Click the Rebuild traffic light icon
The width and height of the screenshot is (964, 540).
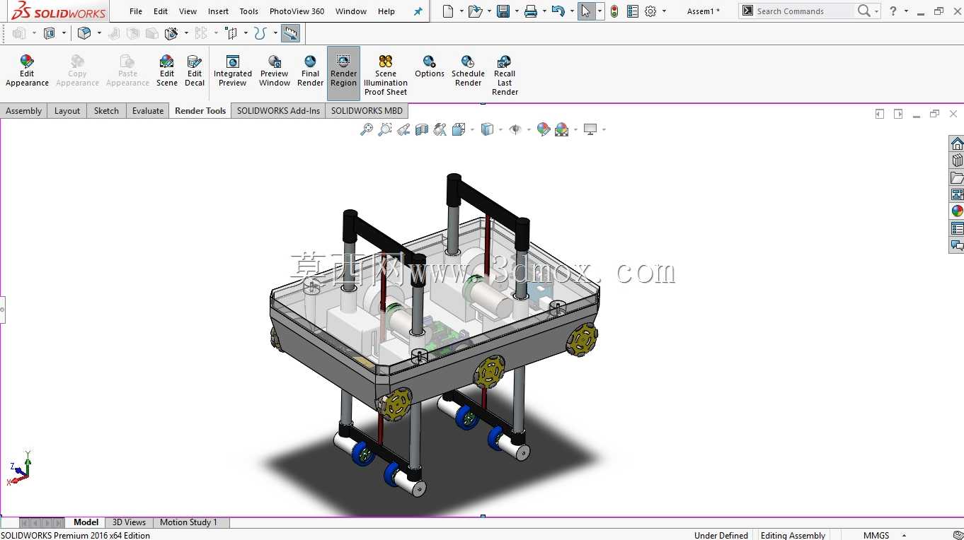614,11
